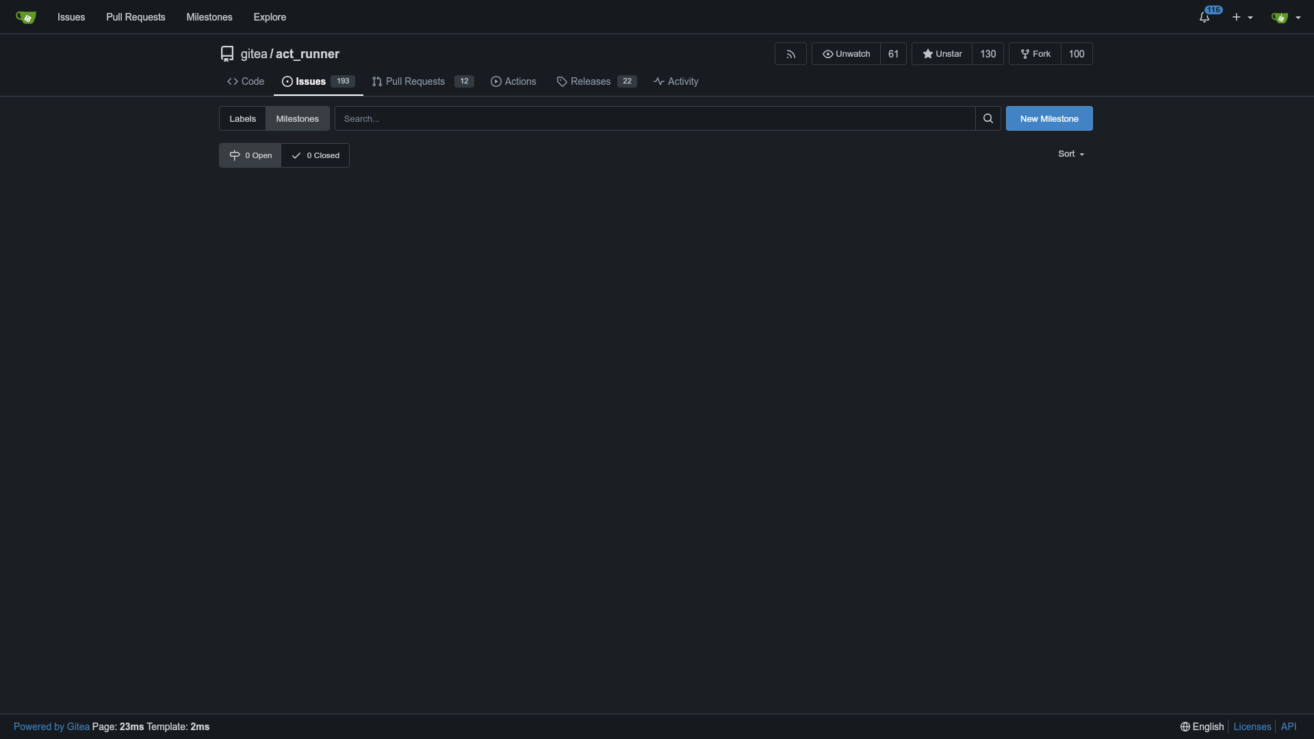Click the Pull Requests tab icon
This screenshot has height=739, width=1314.
tap(376, 81)
